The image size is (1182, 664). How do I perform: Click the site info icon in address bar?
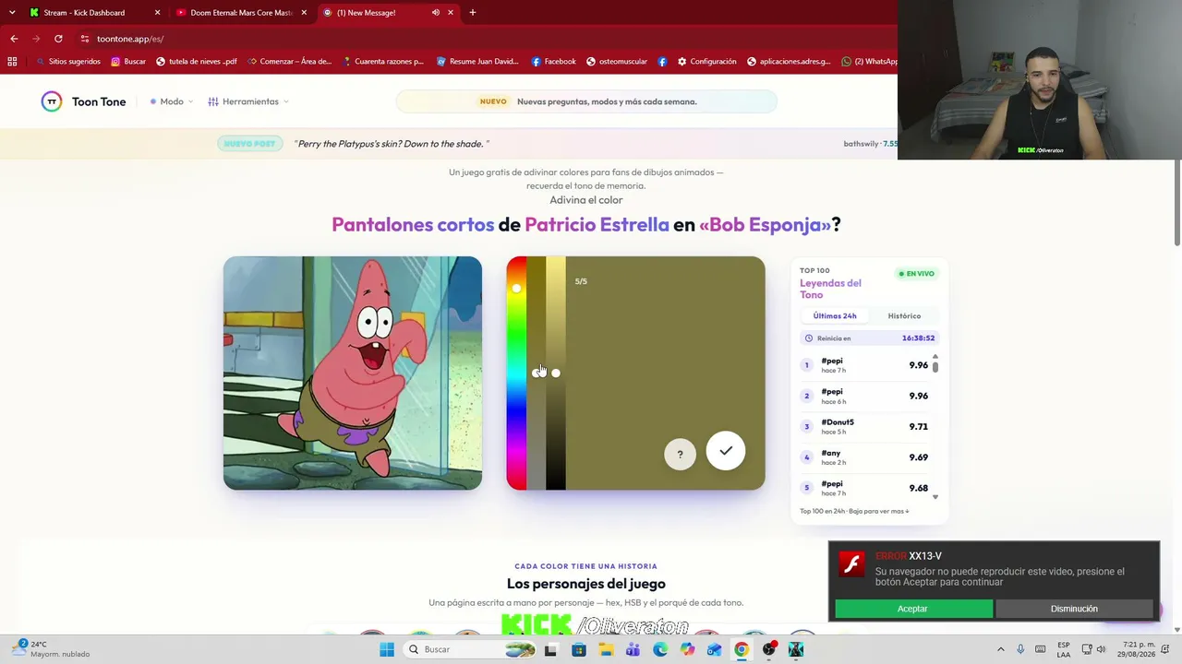[x=85, y=39]
